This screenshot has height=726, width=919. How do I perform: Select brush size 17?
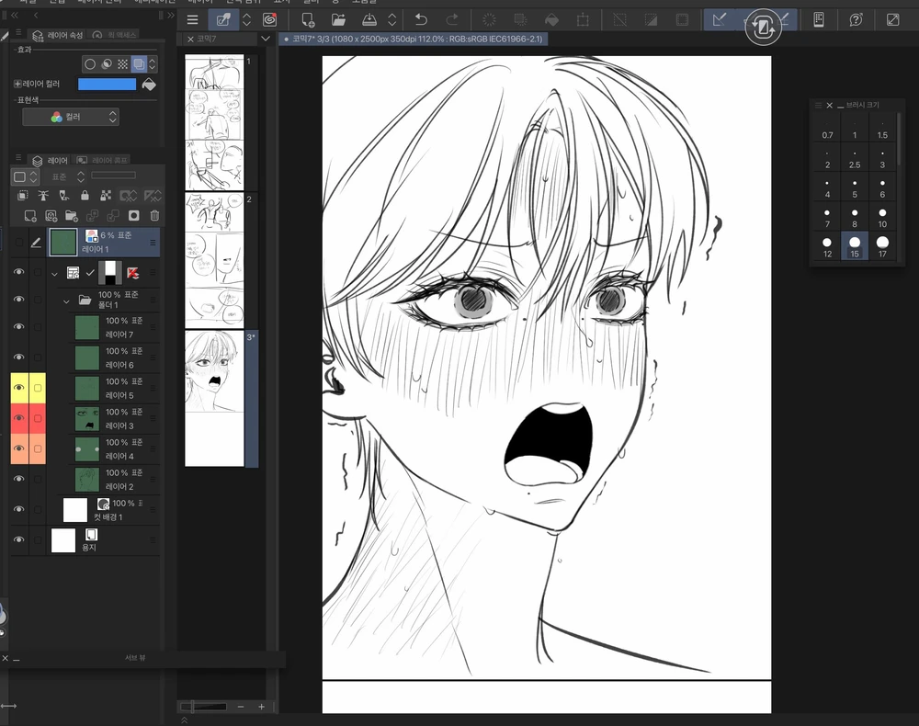click(882, 245)
